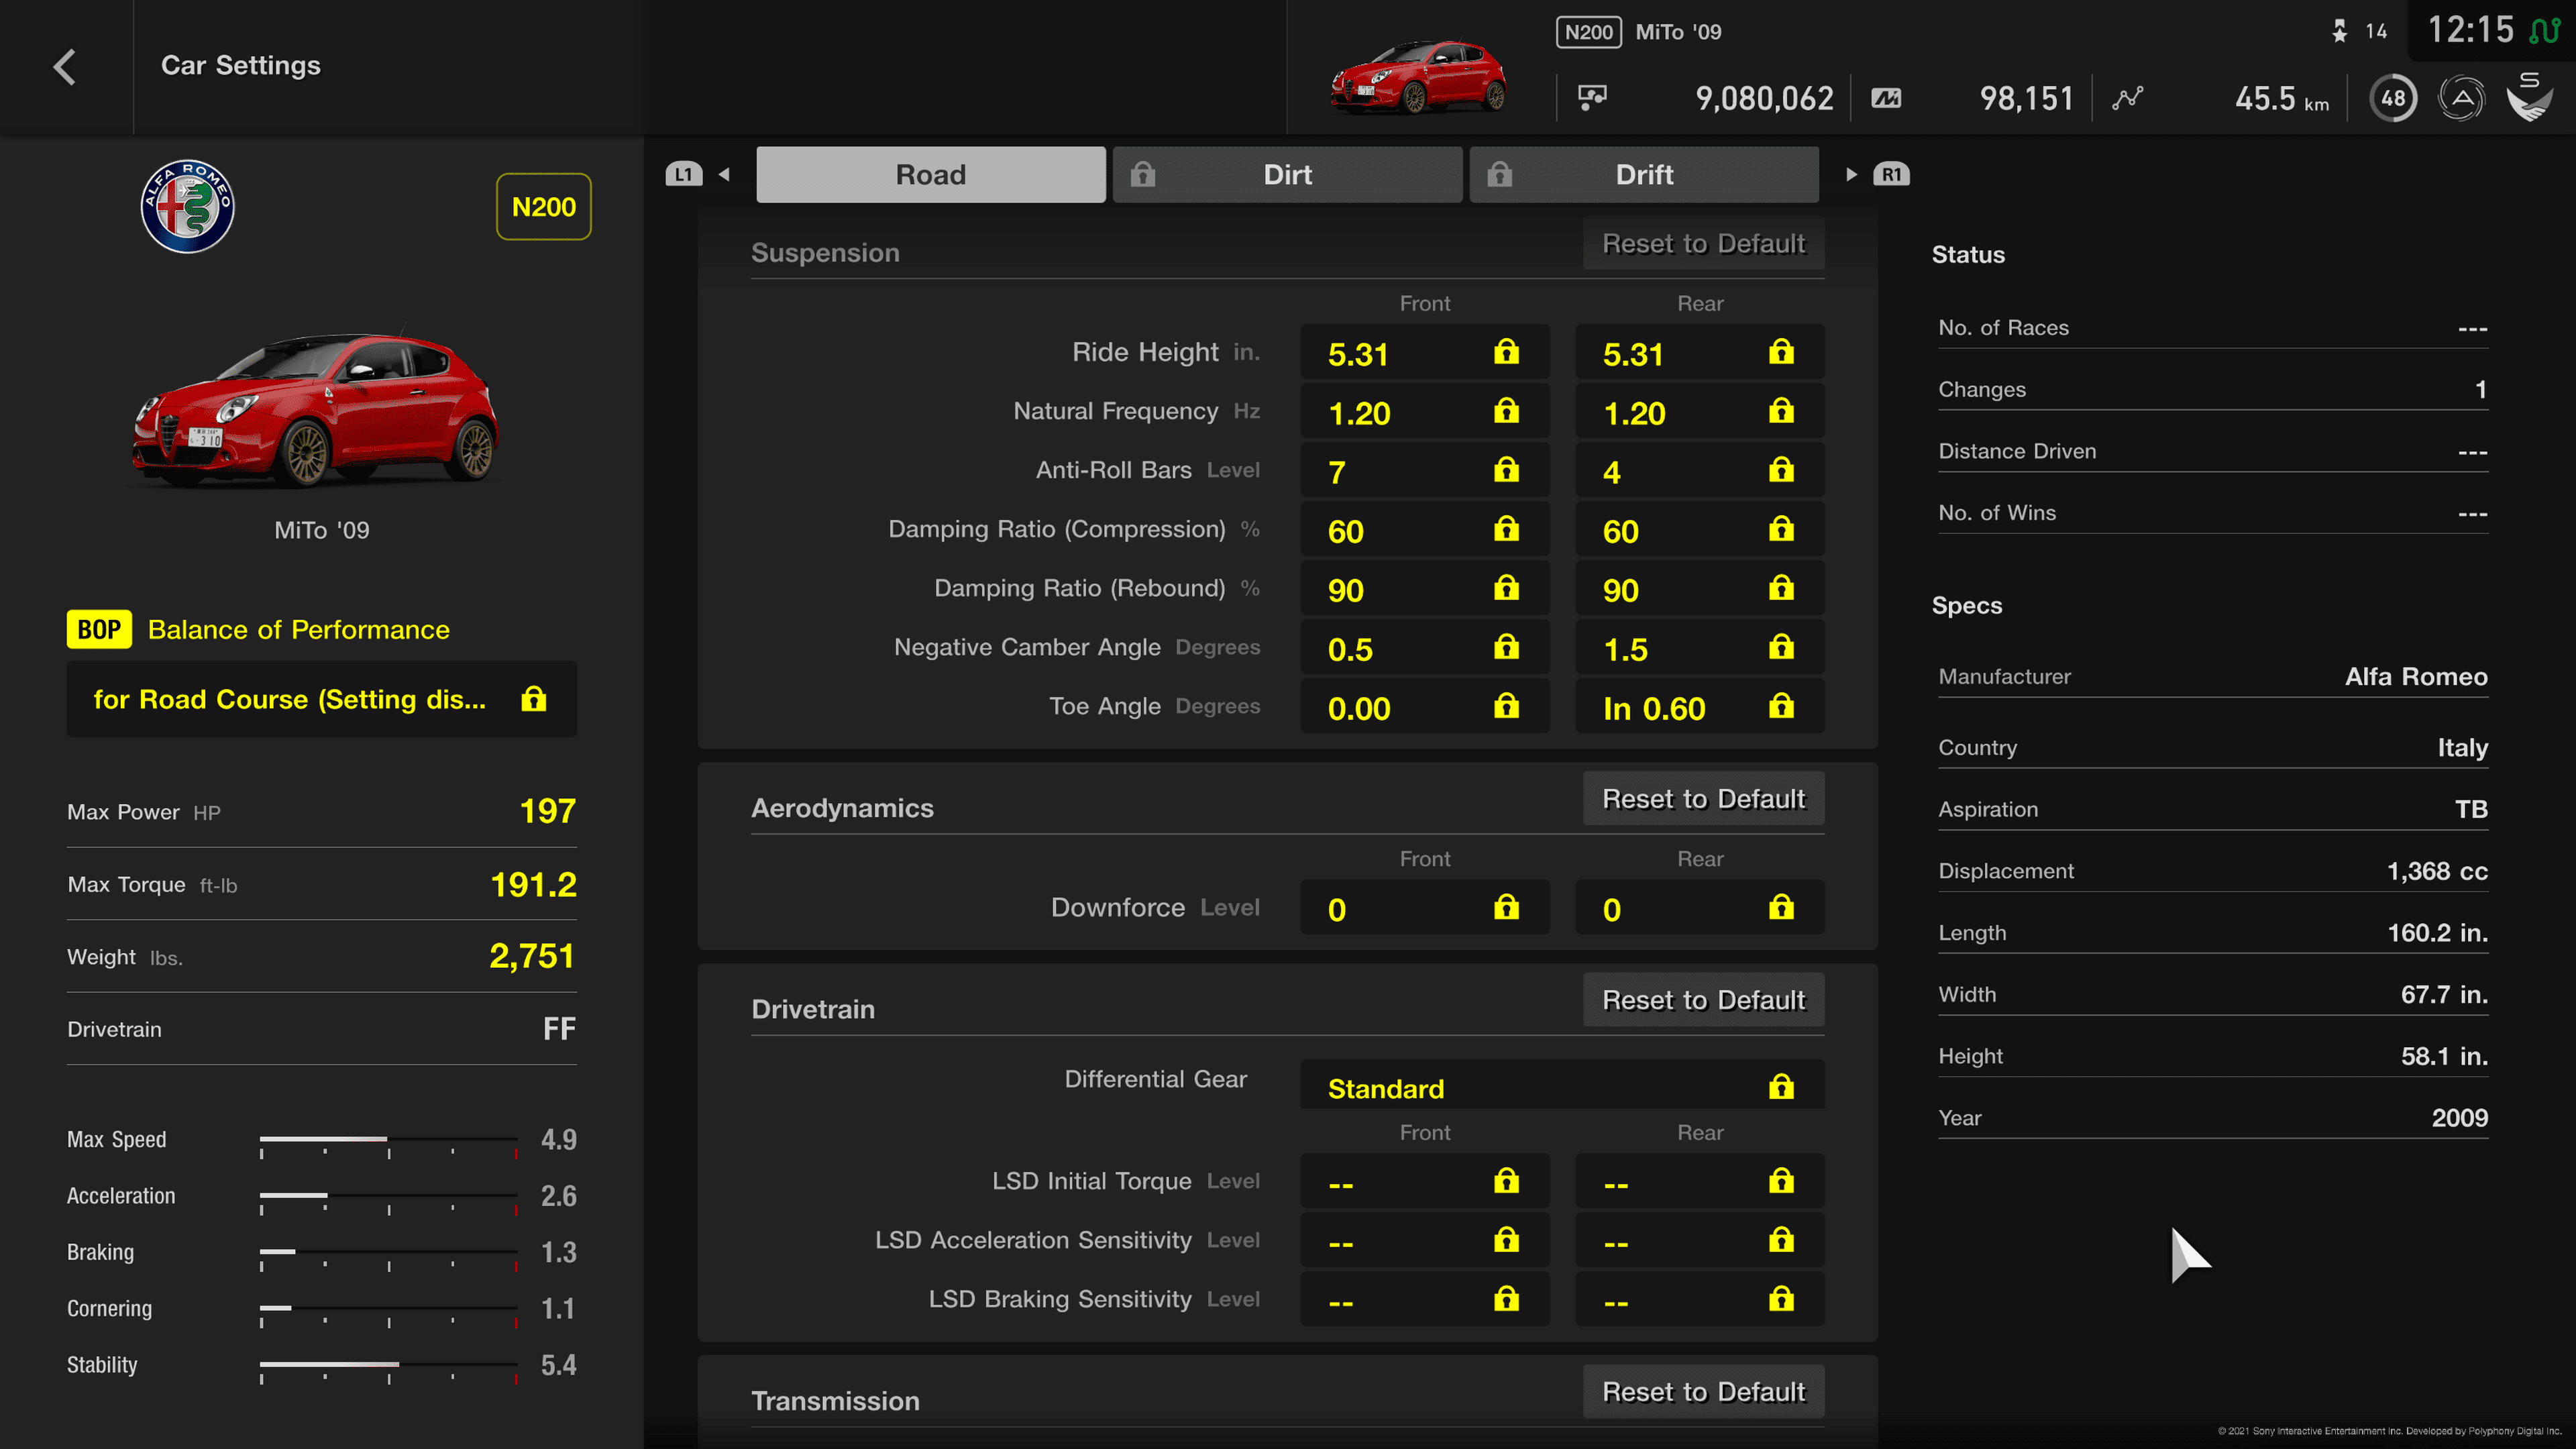Switch to previous tab with left triangle
Image resolution: width=2576 pixels, height=1449 pixels.
pyautogui.click(x=724, y=174)
